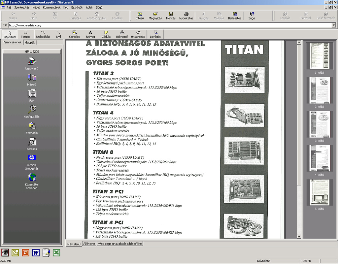Click the eye viewer icon in bottom bar

pyautogui.click(x=5, y=252)
